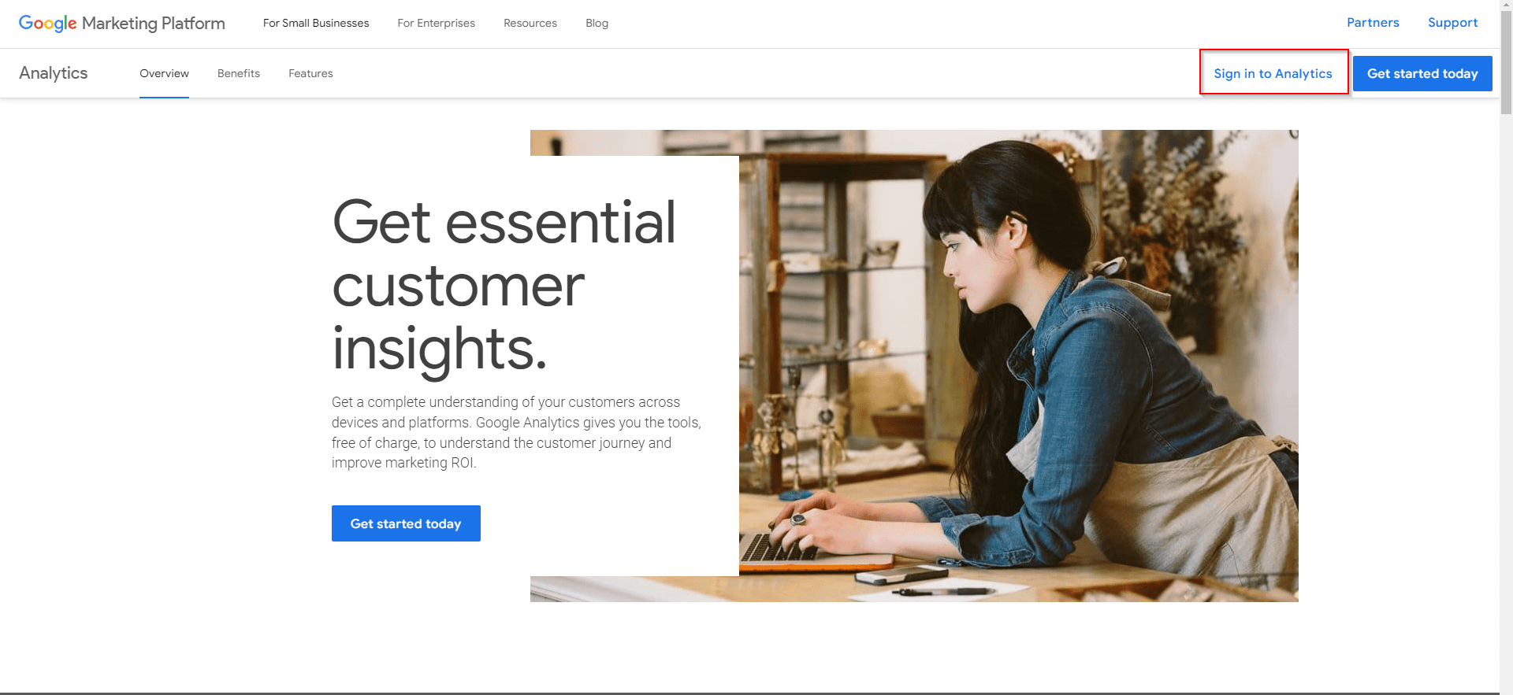Screen dimensions: 1513x695
Task: Click the Analytics product title
Action: (x=54, y=73)
